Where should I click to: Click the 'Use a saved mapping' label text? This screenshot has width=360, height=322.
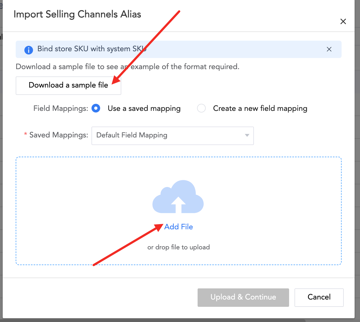pyautogui.click(x=144, y=108)
